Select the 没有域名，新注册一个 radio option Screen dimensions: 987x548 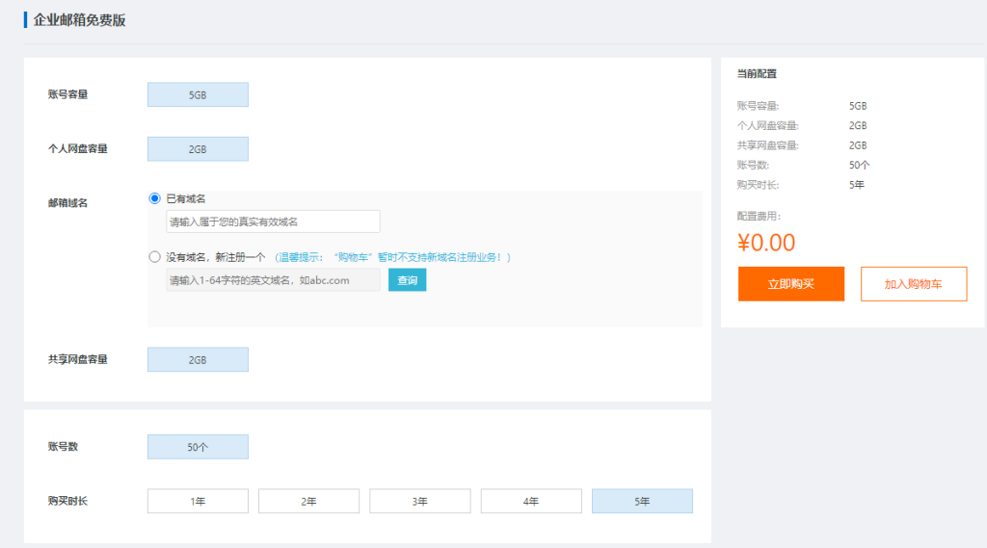154,257
